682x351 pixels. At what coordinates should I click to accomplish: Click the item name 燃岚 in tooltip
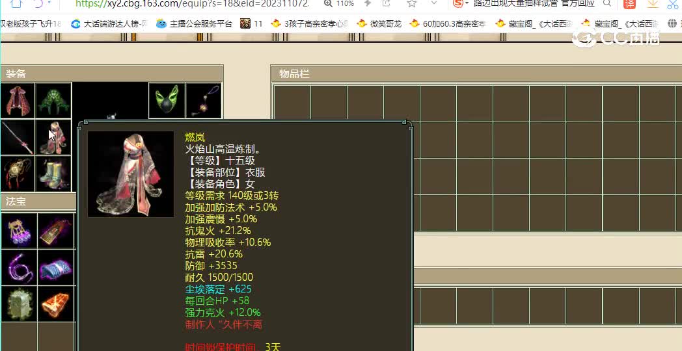point(195,138)
